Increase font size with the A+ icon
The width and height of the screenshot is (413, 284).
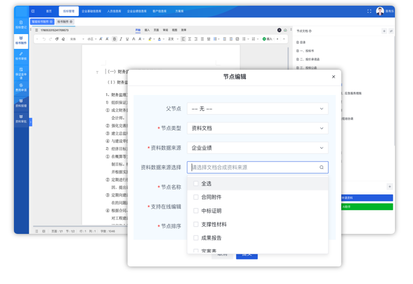[x=101, y=39]
